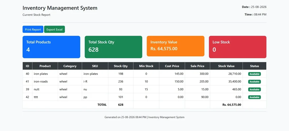Click the Min Stock column header
289x131 pixels.
[146, 66]
